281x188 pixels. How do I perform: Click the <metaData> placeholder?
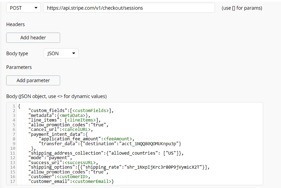tap(72, 115)
